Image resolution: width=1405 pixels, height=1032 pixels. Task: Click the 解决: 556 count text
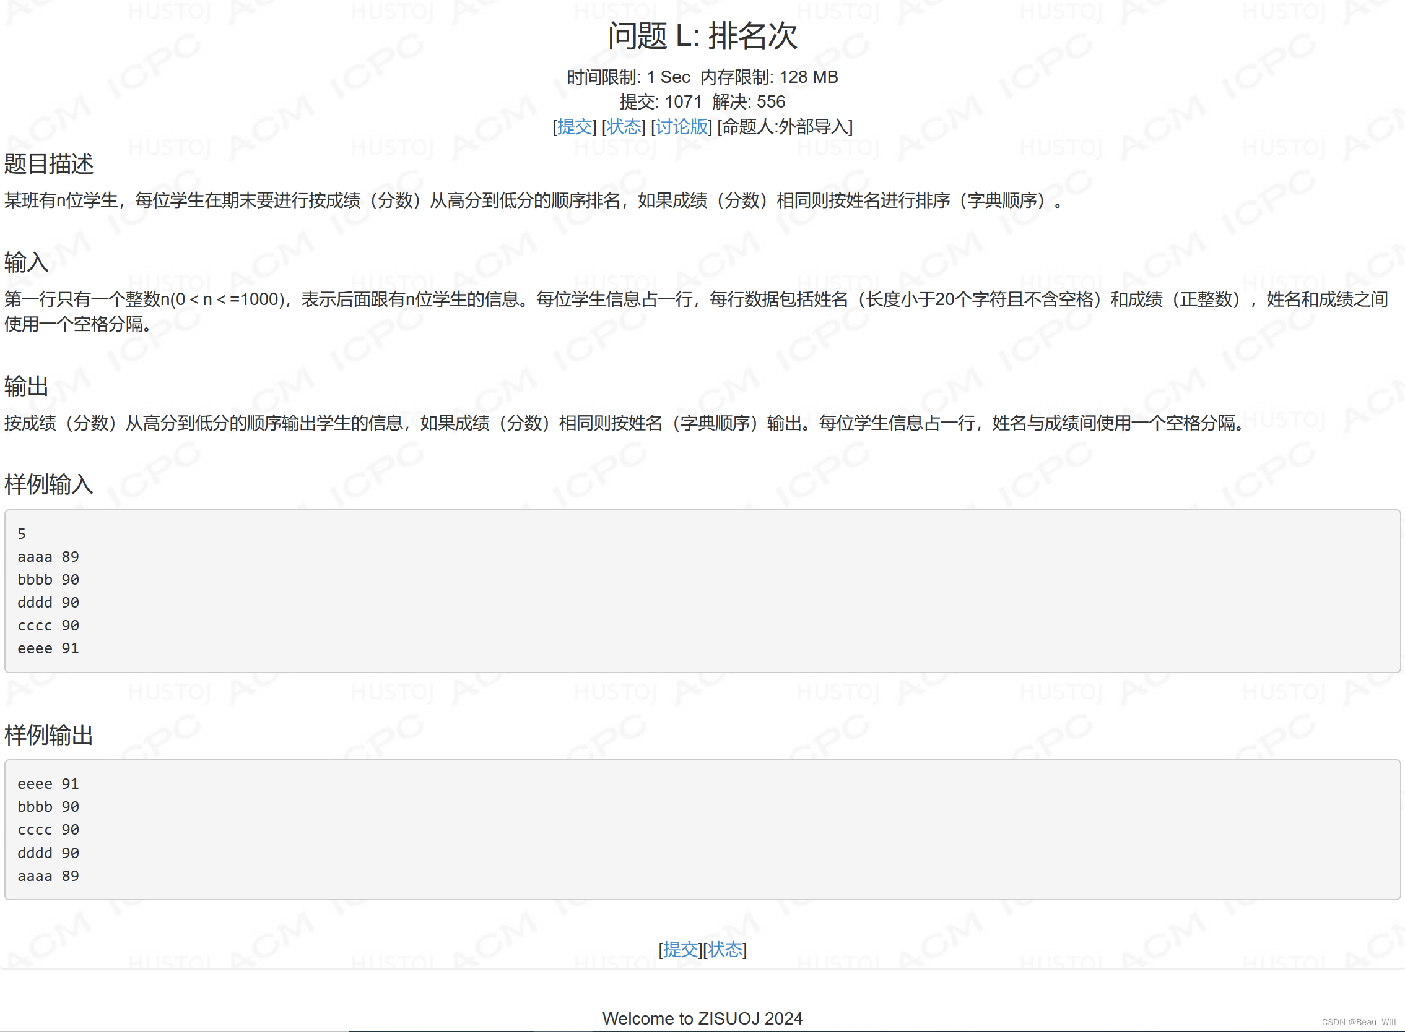coord(749,102)
